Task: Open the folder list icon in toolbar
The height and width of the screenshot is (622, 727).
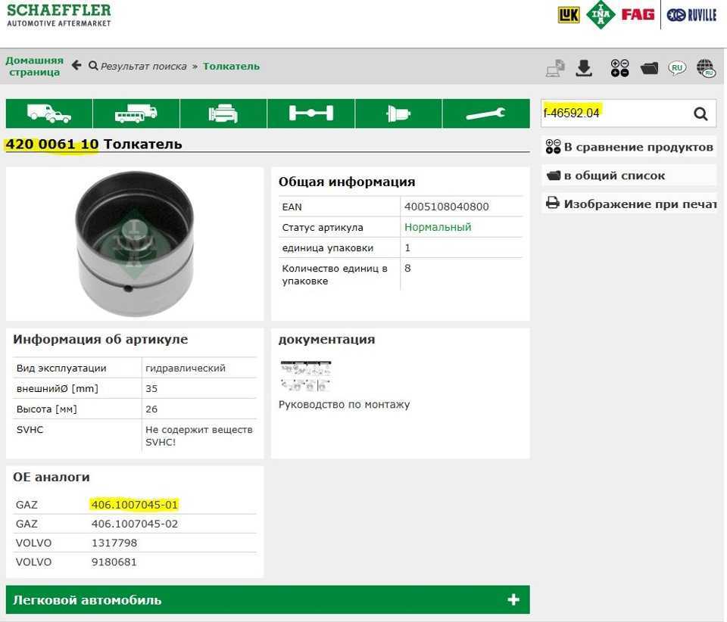Action: pyautogui.click(x=649, y=68)
